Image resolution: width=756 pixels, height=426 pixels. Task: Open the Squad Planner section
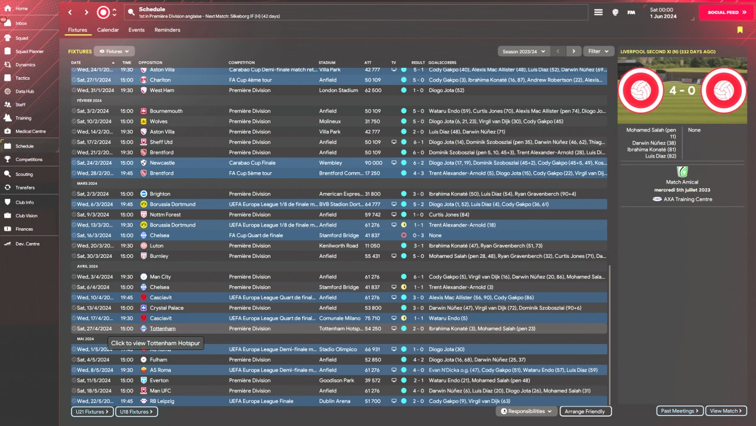30,51
